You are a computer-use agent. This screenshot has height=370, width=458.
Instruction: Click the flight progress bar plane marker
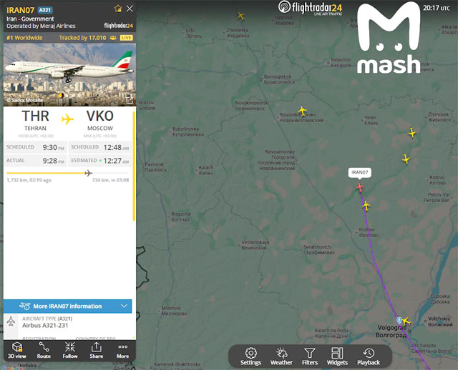[88, 173]
